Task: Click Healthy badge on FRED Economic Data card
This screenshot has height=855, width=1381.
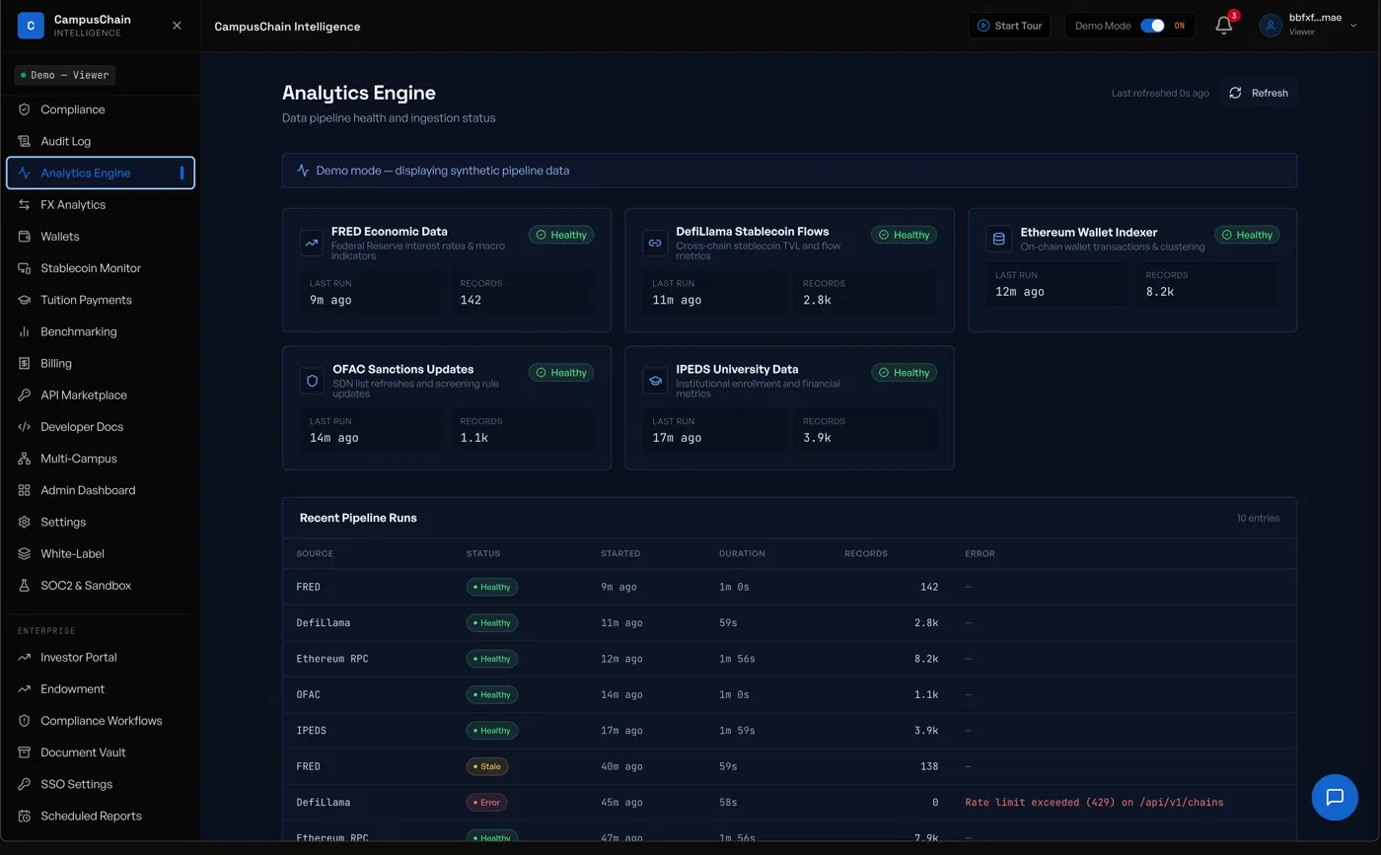Action: 561,235
